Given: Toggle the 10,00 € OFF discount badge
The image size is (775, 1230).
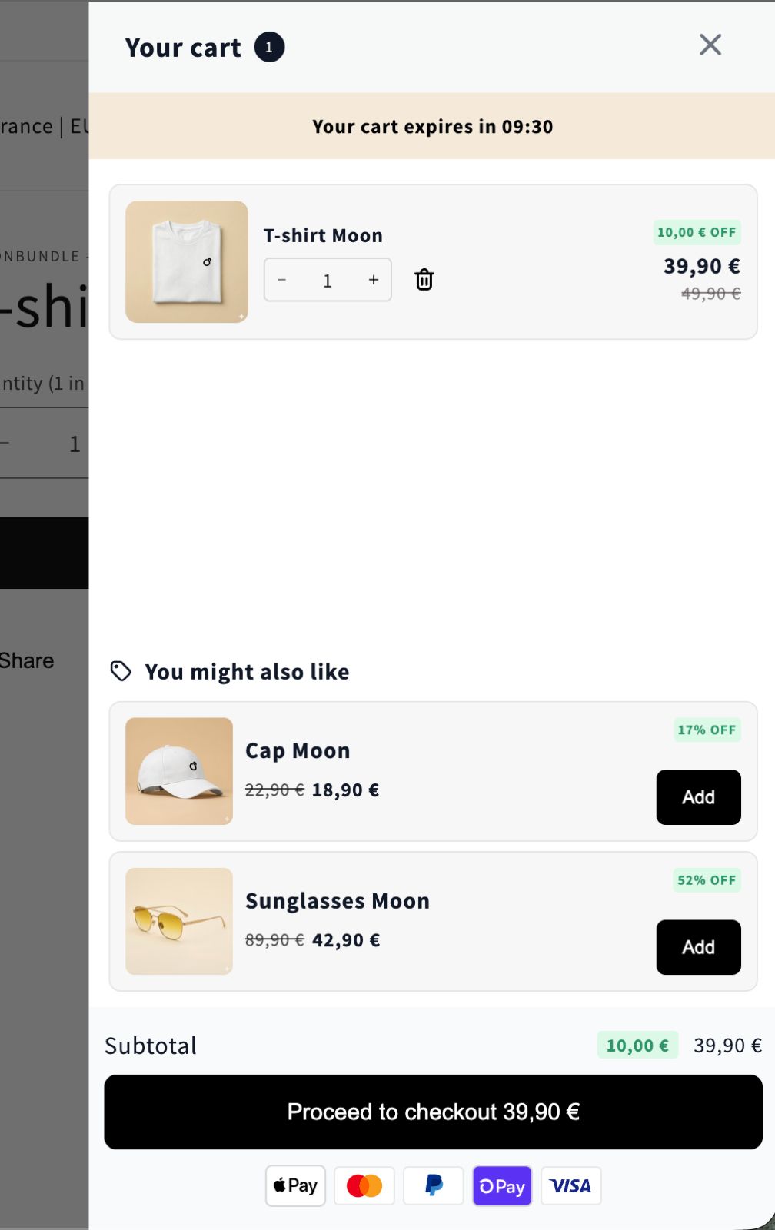Looking at the screenshot, I should click(697, 231).
